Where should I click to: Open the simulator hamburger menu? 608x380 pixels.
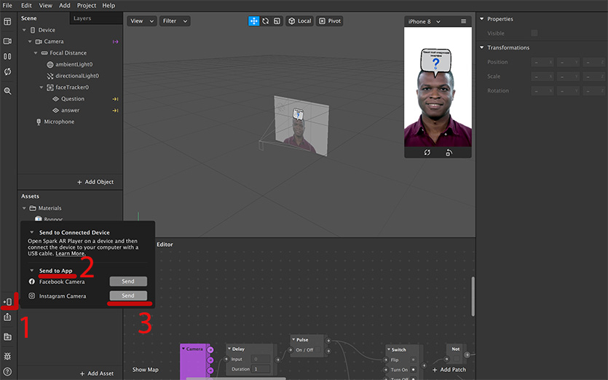coord(463,22)
